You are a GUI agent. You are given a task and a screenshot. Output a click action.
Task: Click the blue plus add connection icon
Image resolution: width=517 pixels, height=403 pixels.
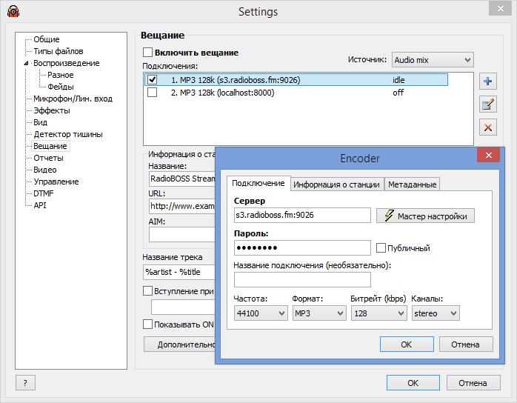[x=487, y=81]
